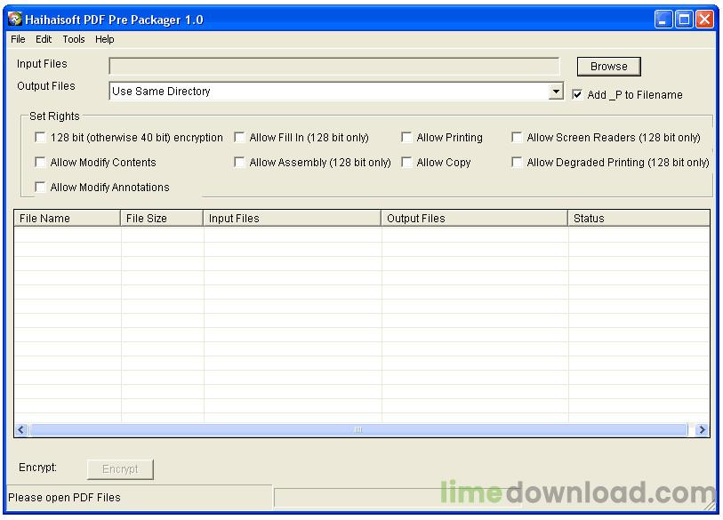Screen dimensions: 723x520
Task: Check Allow Screen Readers option
Action: coord(517,138)
